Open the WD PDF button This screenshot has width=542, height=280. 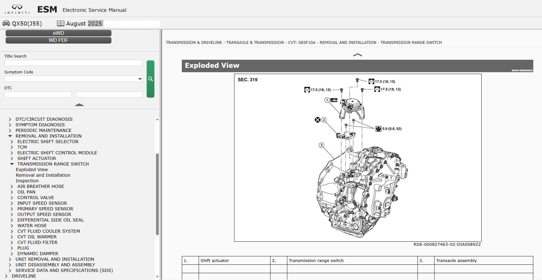[59, 40]
